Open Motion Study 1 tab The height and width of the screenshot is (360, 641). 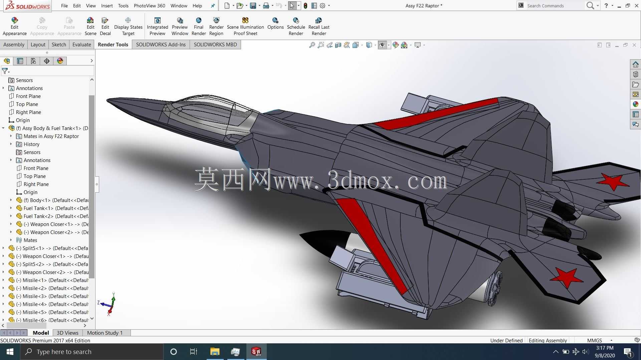(x=105, y=333)
